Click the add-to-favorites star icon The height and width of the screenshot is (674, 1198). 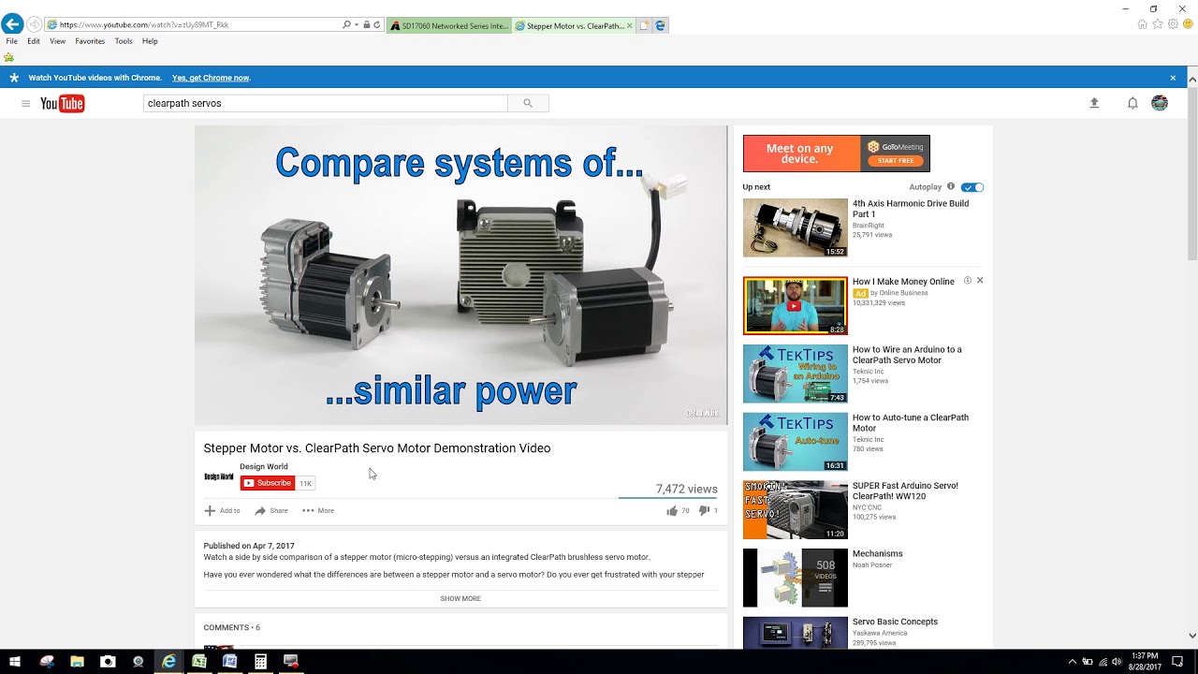[9, 57]
